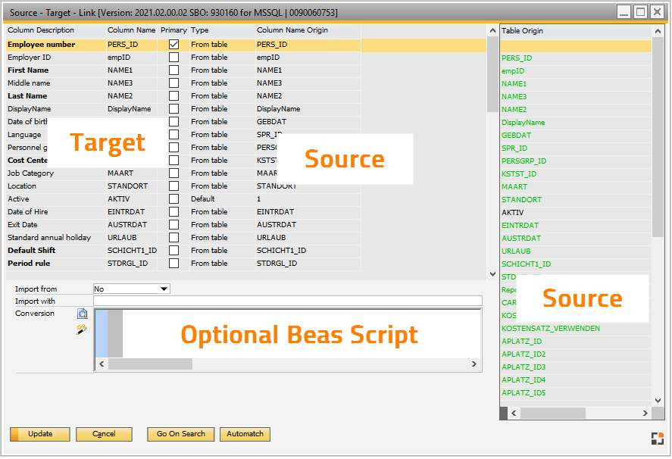Click the script area left scroll arrow
The image size is (672, 459).
[x=102, y=364]
